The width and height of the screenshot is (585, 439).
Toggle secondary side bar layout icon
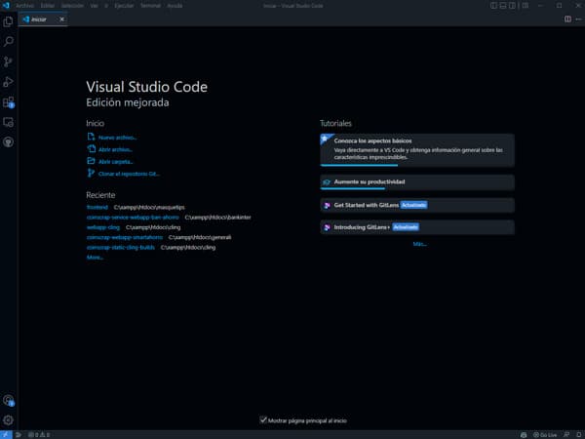click(512, 6)
